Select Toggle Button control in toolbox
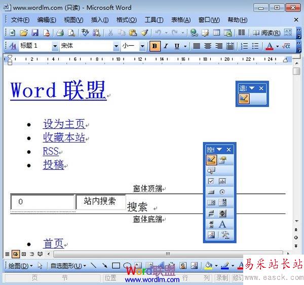This screenshot has height=285, width=304. point(211,213)
